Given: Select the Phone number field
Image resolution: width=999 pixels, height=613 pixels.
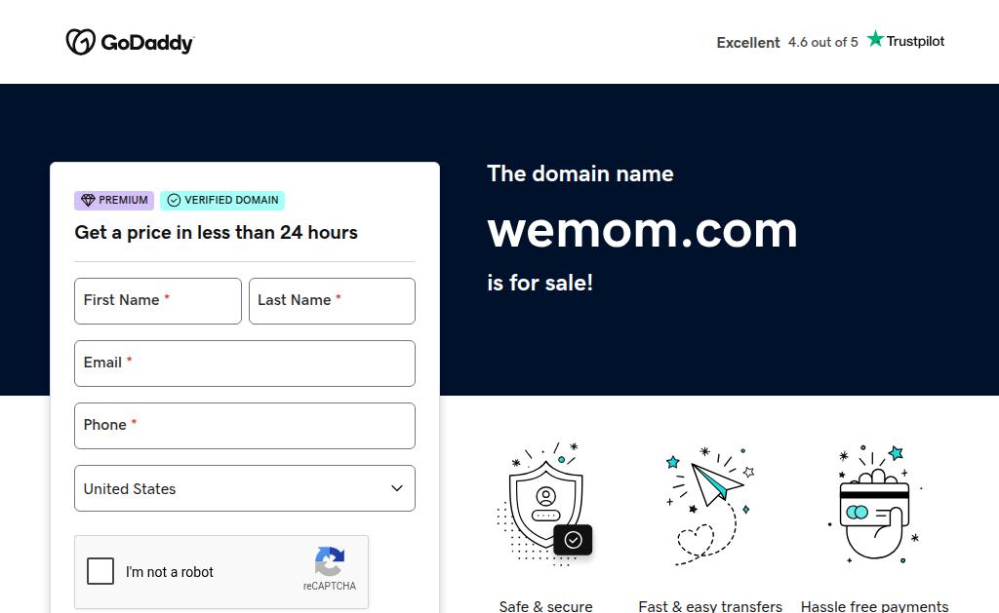Looking at the screenshot, I should [245, 426].
